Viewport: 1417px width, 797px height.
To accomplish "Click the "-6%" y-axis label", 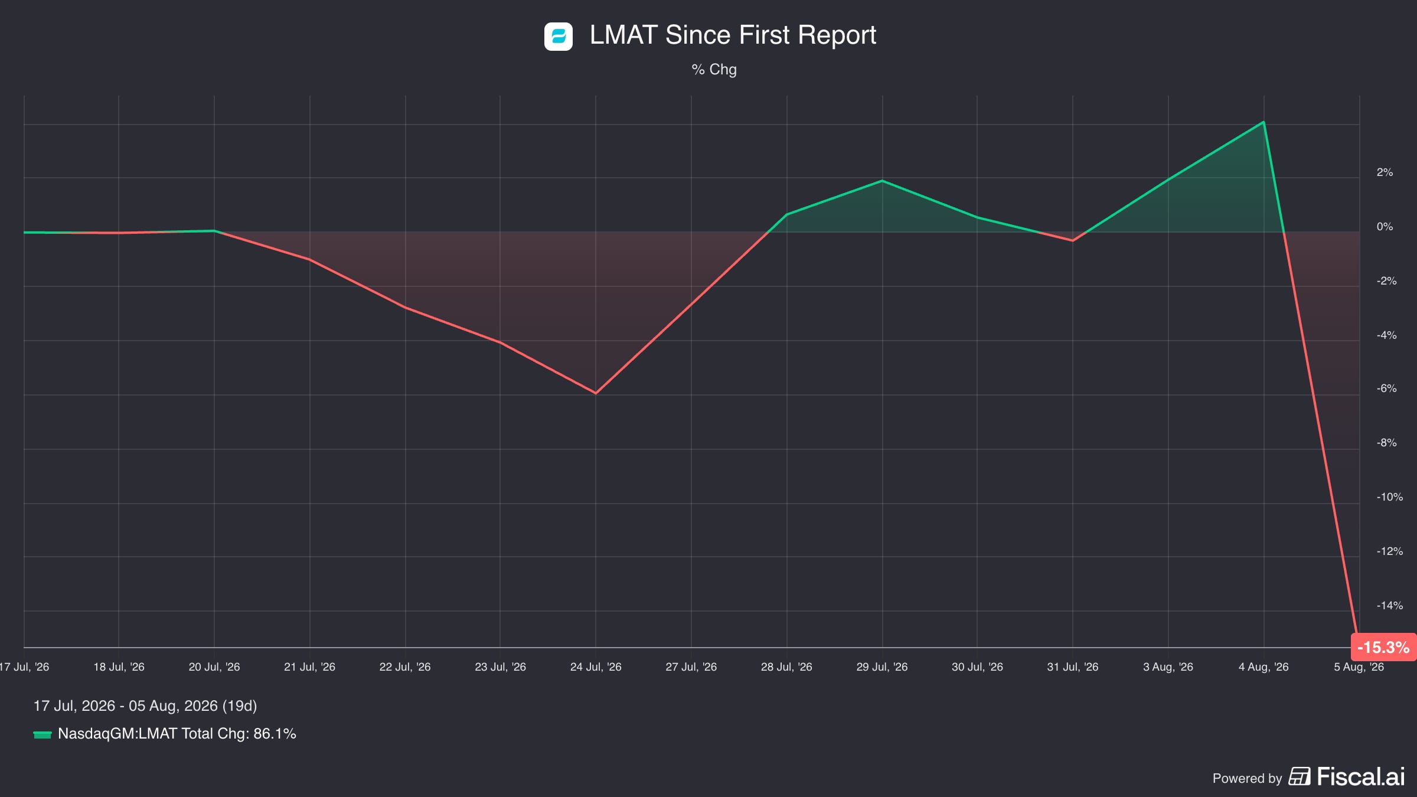I will click(x=1387, y=388).
